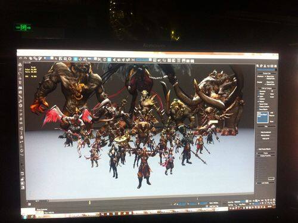Select Wireframe Object Color radio option
Image resolution: width=298 pixels, height=223 pixels.
pos(265,76)
